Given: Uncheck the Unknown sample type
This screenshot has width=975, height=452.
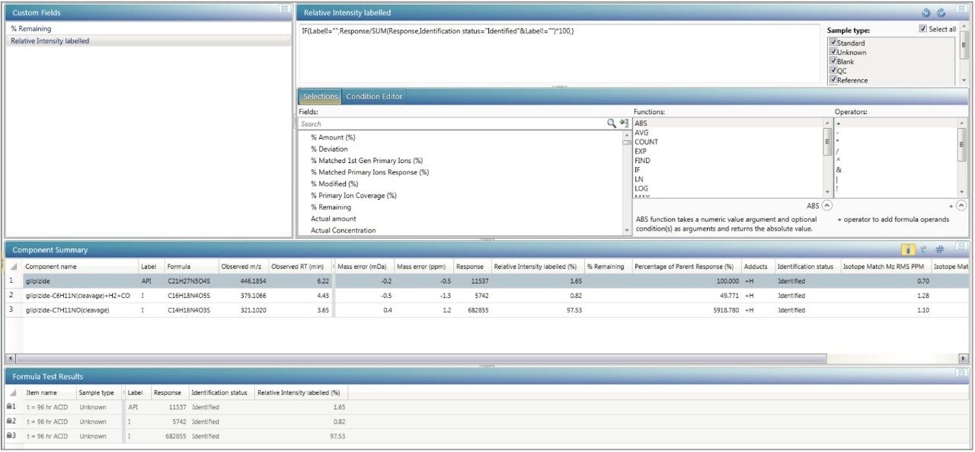Looking at the screenshot, I should coord(833,52).
